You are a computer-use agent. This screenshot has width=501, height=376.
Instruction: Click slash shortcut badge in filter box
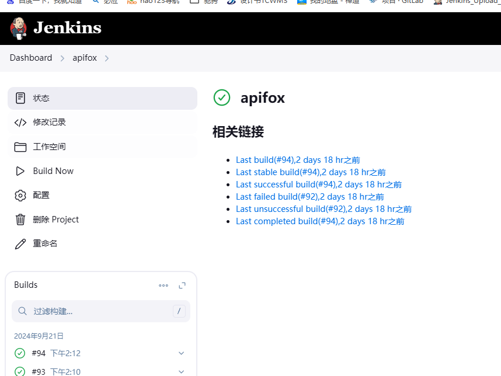coord(179,311)
